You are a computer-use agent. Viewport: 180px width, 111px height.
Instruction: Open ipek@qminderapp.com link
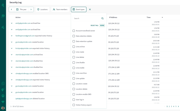(x=24, y=99)
